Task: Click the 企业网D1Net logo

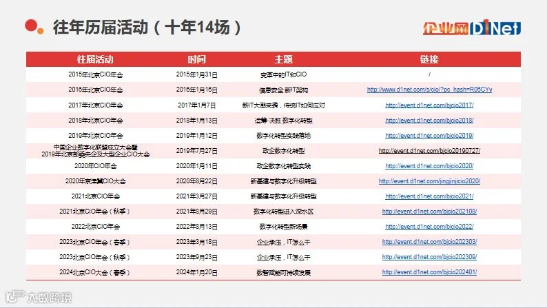Action: coord(472,28)
